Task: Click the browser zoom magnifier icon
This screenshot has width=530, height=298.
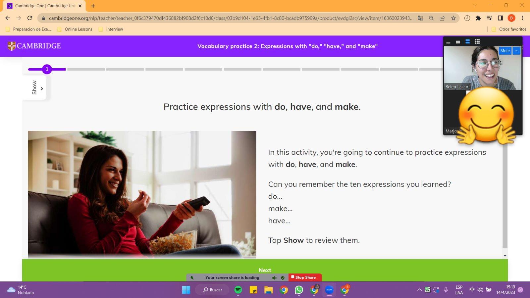Action: [x=431, y=18]
